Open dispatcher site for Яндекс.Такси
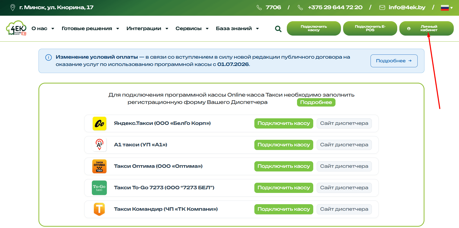This screenshot has height=228, width=459. tap(344, 123)
